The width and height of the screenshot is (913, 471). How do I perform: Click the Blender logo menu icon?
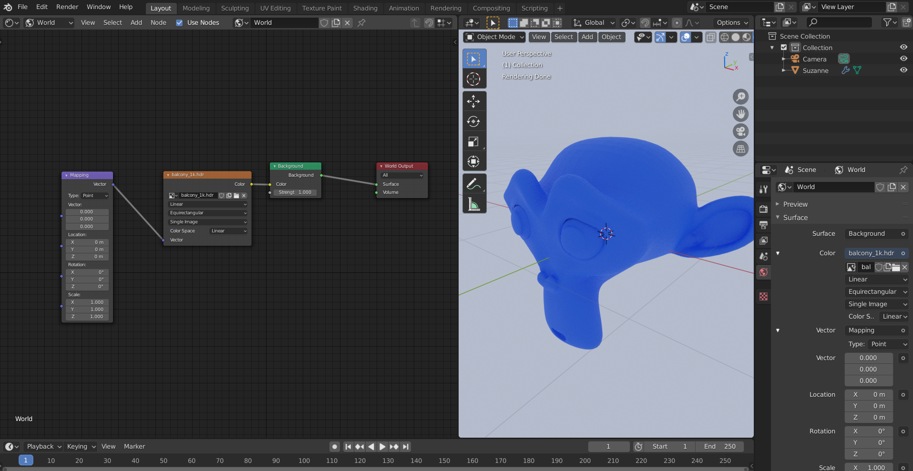[8, 7]
